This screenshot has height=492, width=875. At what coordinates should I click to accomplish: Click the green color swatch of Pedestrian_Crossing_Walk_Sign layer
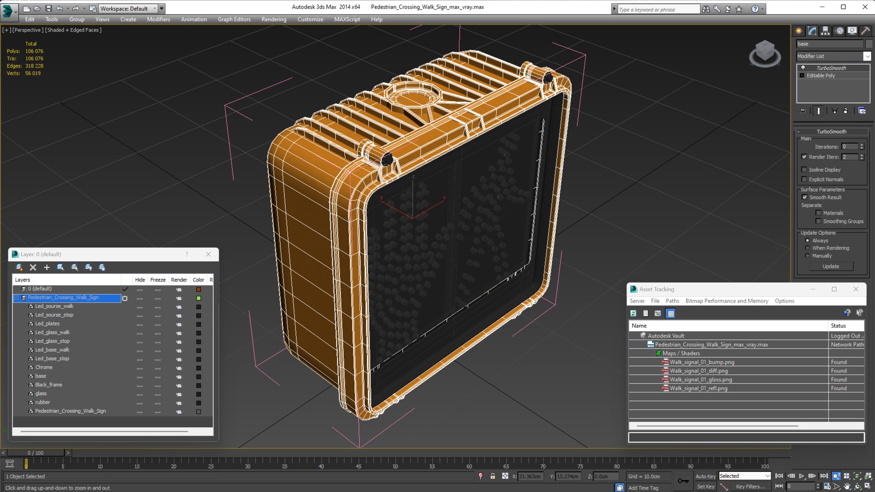click(x=199, y=298)
